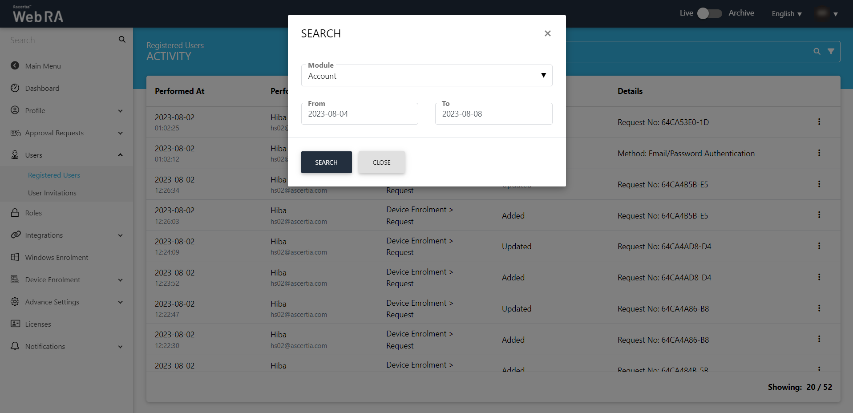Click the From date field

pyautogui.click(x=359, y=114)
